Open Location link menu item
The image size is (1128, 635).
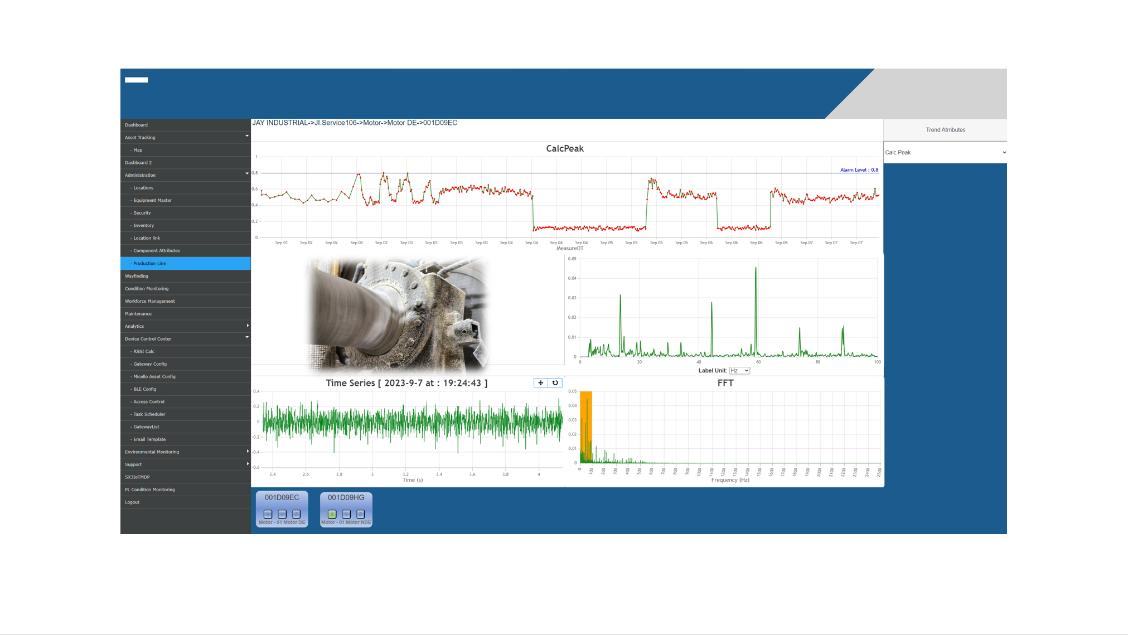(186, 238)
